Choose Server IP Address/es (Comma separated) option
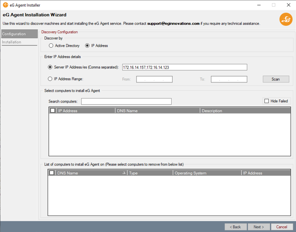This screenshot has width=296, height=232. (x=83, y=67)
